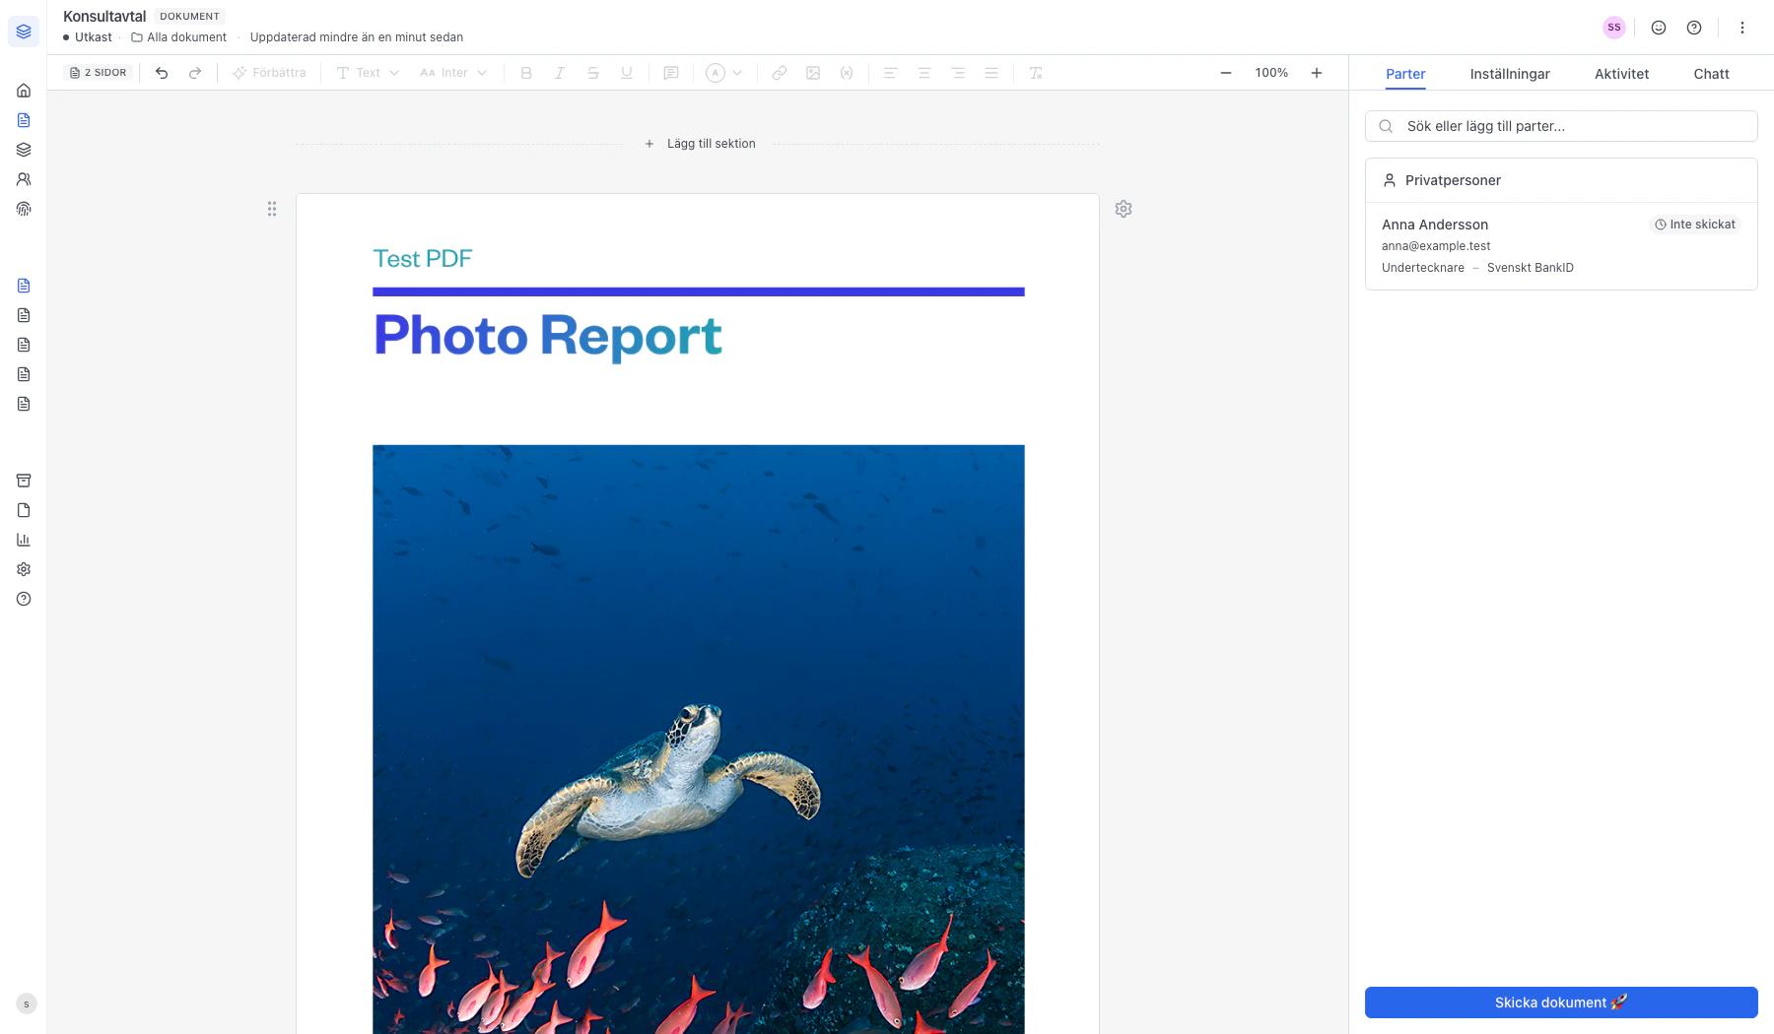The image size is (1774, 1034).
Task: Click the Privatpersoner group header
Action: (1561, 180)
